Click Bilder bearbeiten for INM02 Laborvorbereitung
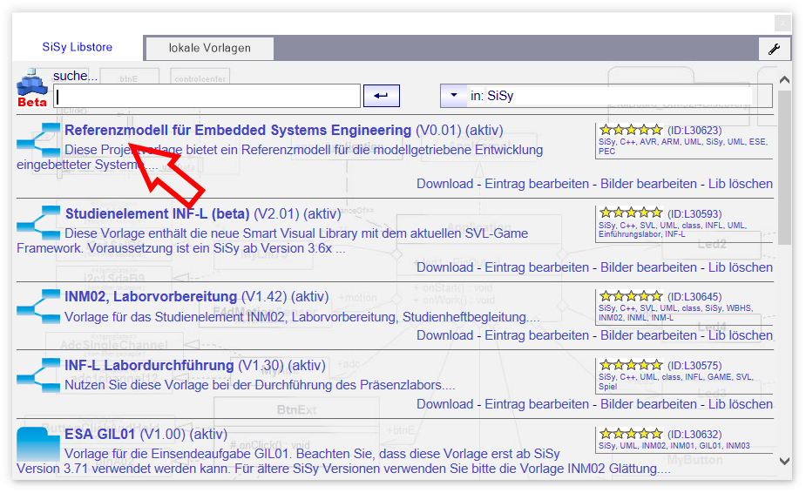Screen dimensions: 806x493 648,335
